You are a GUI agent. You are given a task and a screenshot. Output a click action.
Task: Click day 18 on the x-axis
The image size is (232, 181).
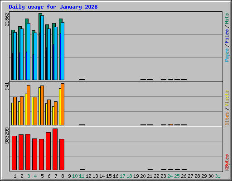[x=129, y=176]
